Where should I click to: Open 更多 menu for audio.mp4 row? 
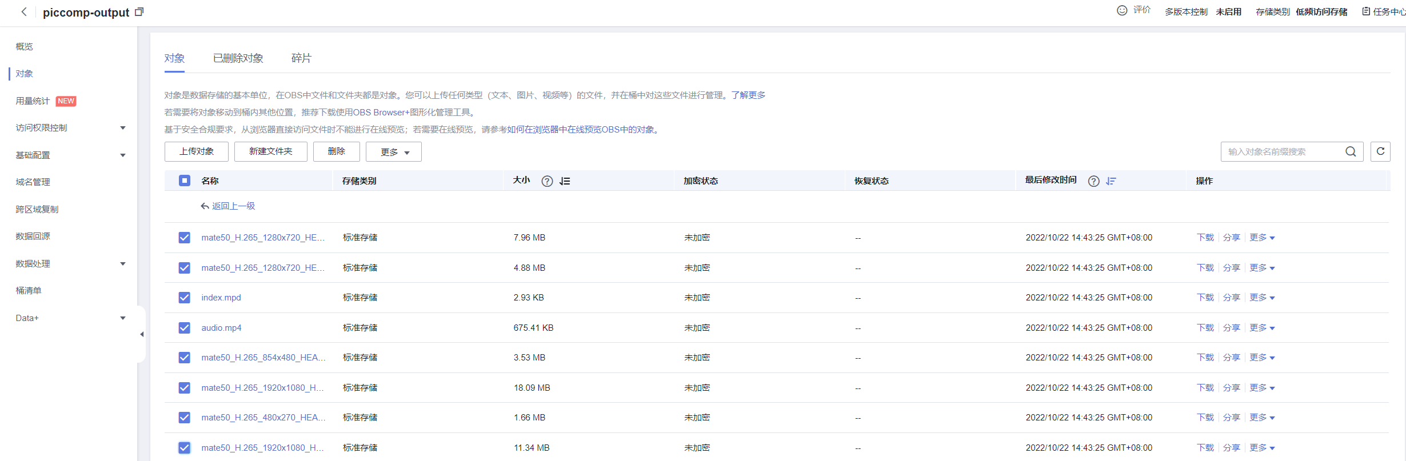tap(1262, 328)
